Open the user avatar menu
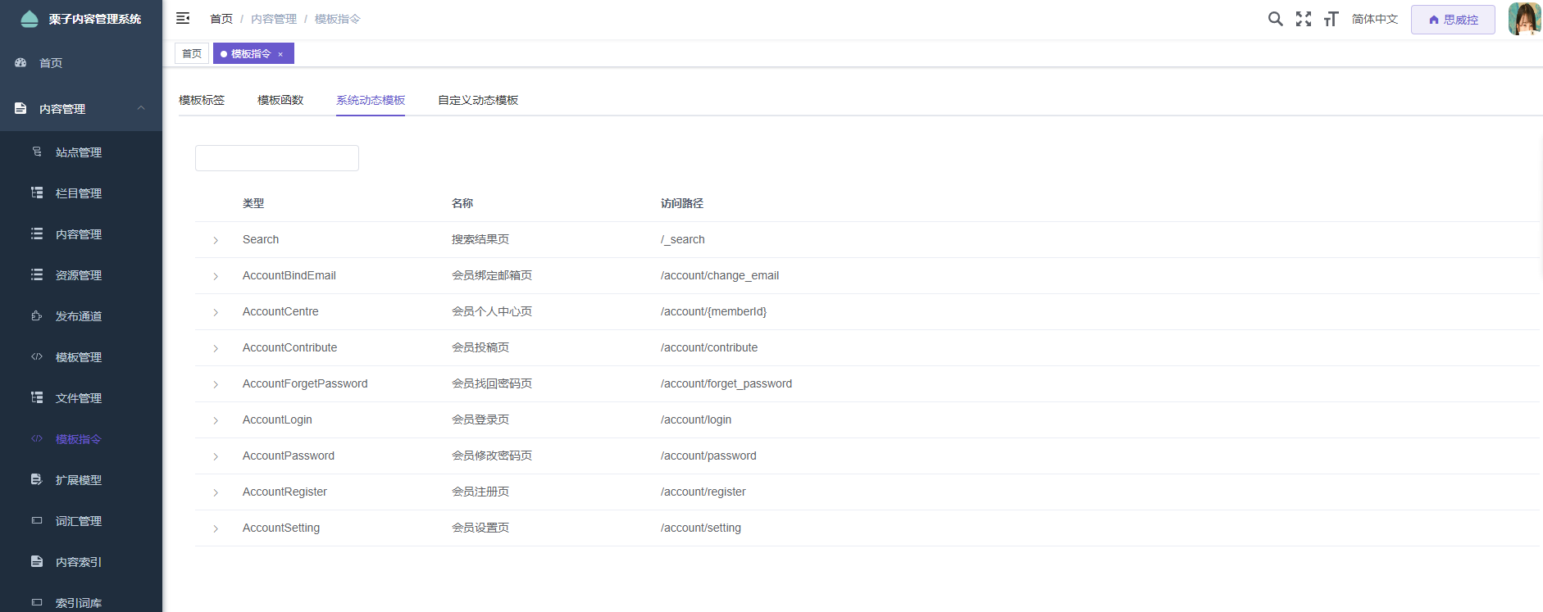The width and height of the screenshot is (1543, 612). coord(1523,19)
